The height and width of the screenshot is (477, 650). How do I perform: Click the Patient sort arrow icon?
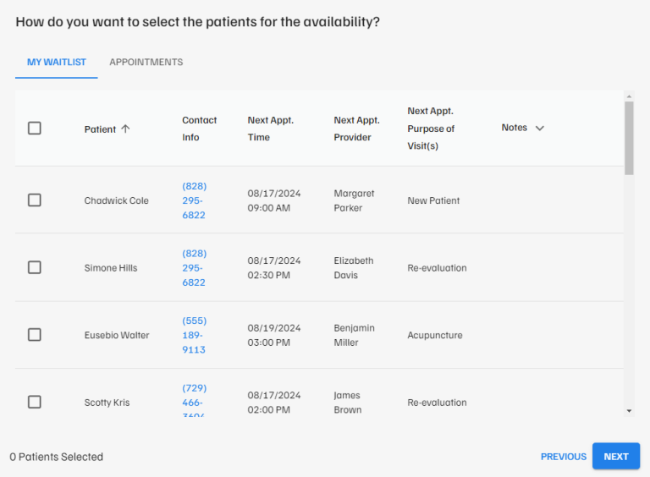pos(125,129)
